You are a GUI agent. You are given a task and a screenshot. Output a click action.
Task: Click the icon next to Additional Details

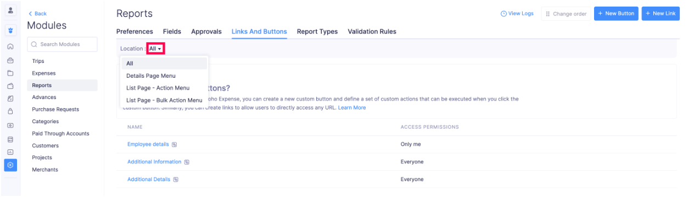pos(176,179)
